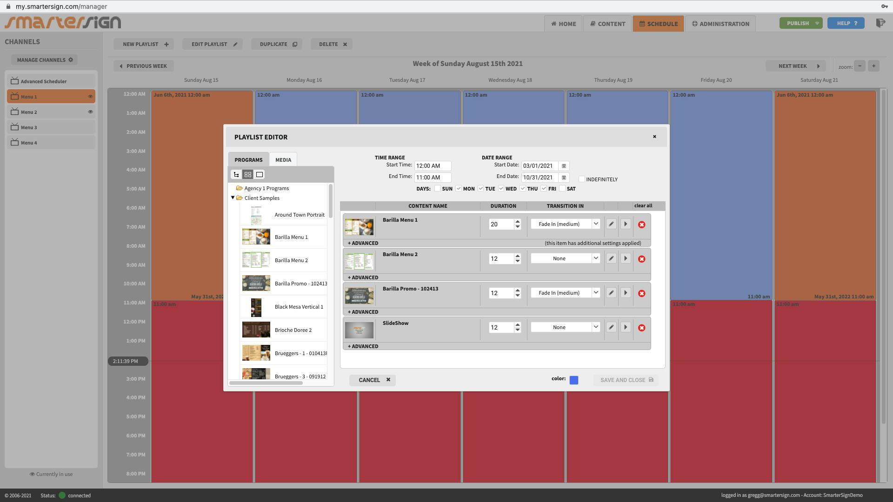Open transition dropdown for Barilla Menu 2
The image size is (893, 502).
point(565,258)
